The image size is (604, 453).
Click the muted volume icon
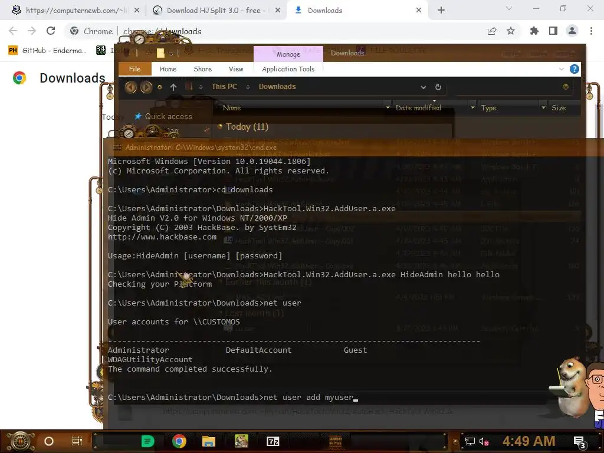coord(484,441)
